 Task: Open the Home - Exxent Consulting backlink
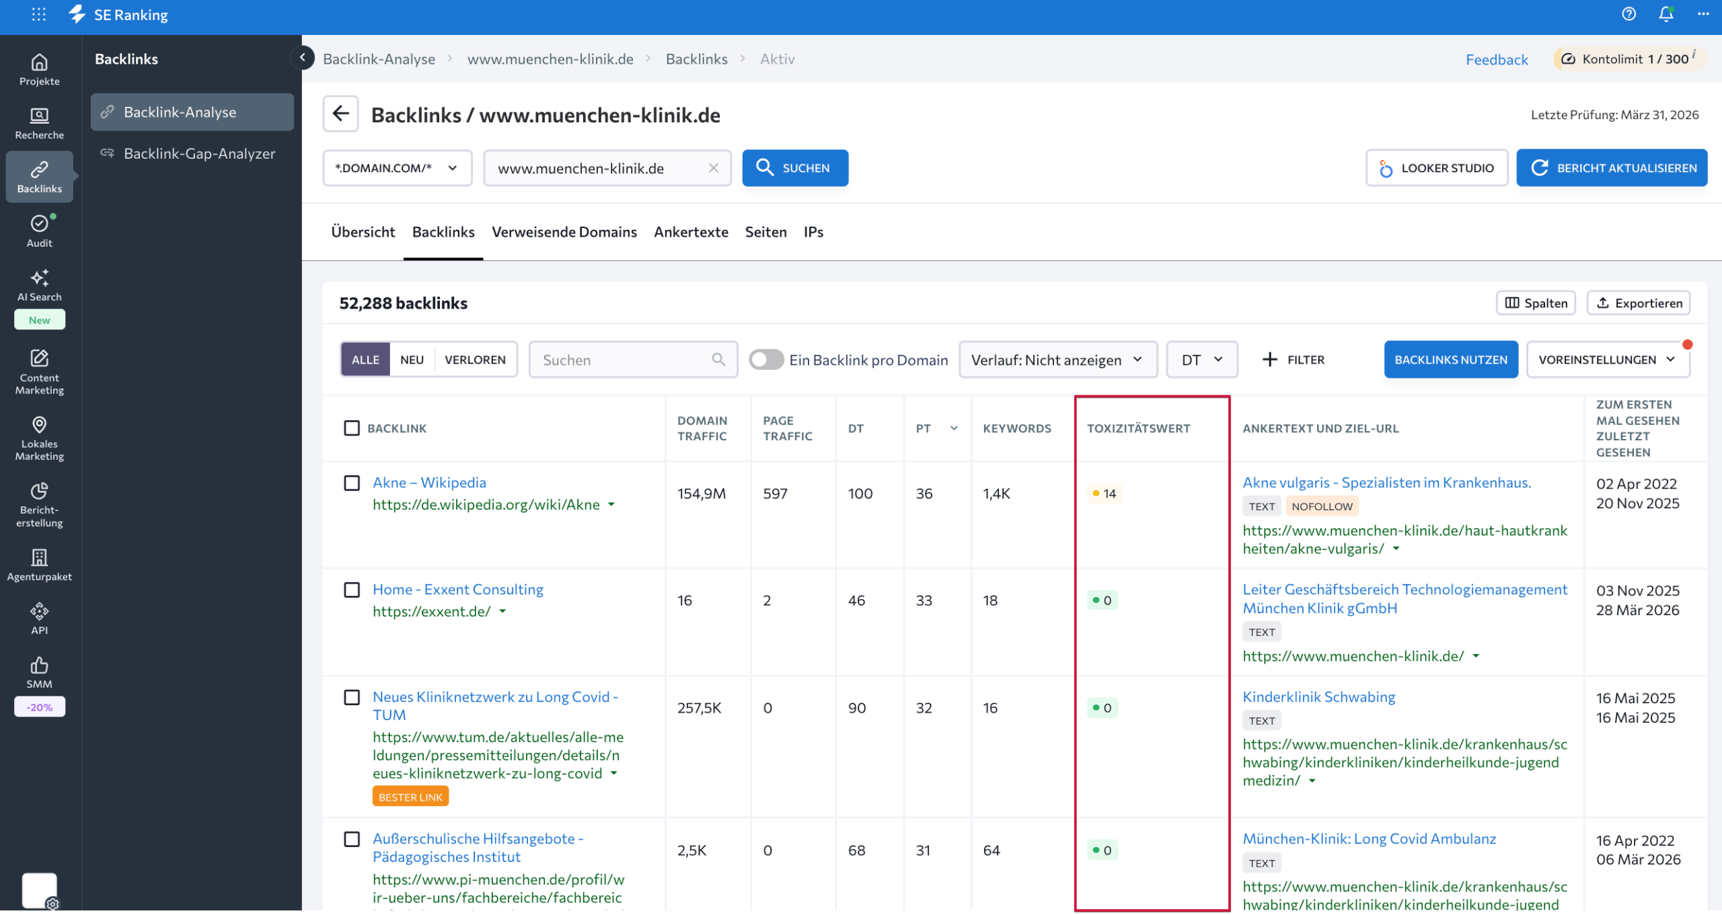[x=458, y=589]
